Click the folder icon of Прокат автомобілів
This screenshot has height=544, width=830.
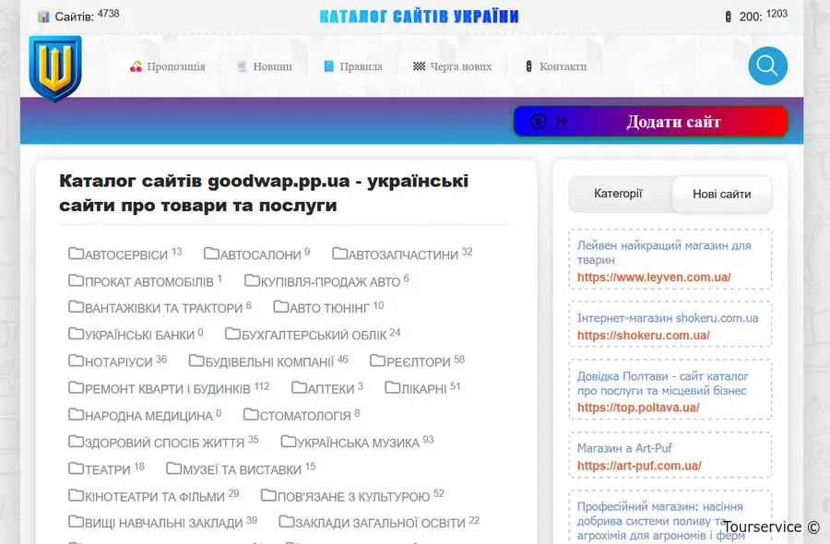point(77,280)
